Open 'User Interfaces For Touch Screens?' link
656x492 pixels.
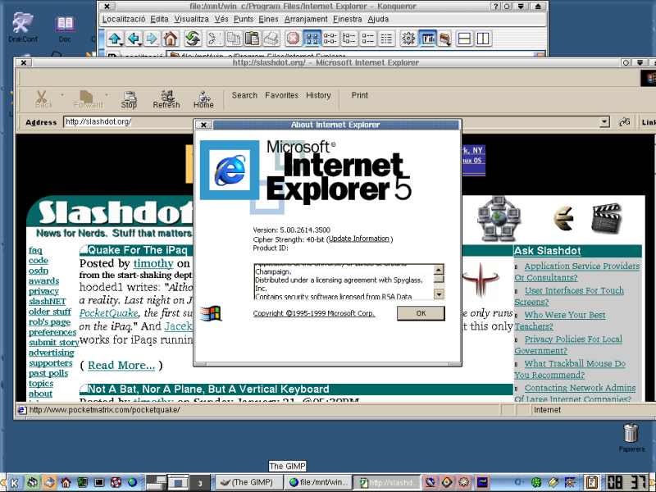(569, 296)
